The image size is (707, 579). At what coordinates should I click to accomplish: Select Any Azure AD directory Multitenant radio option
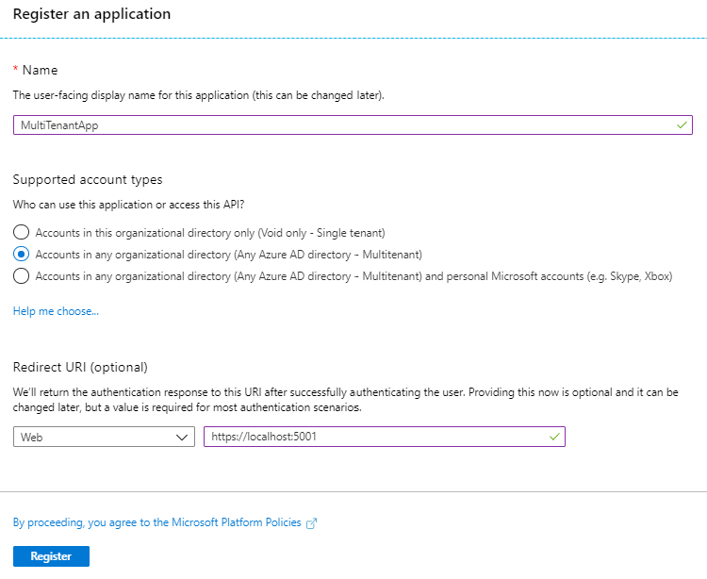point(21,254)
